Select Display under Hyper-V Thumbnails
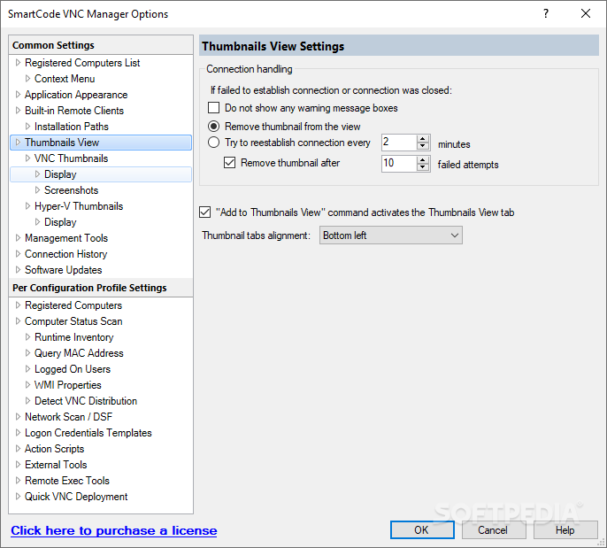 [60, 222]
